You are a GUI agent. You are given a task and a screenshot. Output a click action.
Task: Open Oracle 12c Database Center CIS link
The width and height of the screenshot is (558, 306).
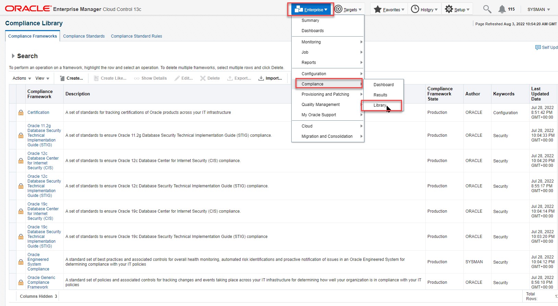point(43,161)
